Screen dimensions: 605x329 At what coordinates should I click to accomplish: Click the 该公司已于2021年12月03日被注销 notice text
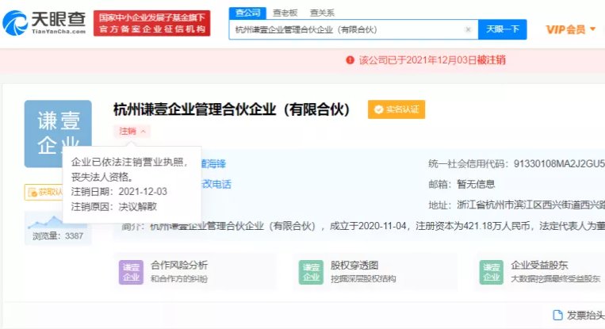(432, 59)
